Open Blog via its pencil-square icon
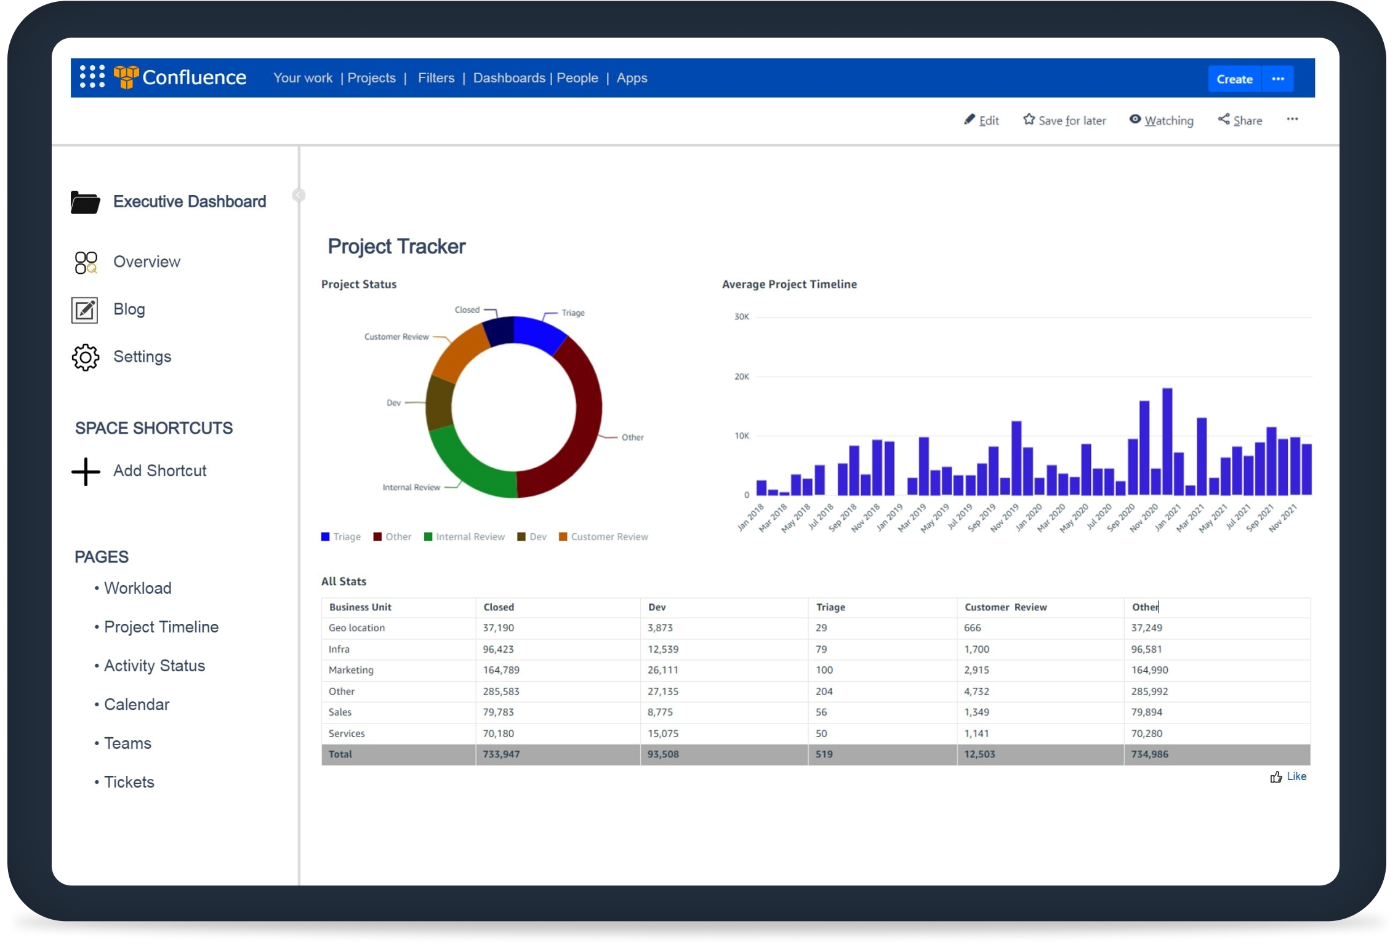The width and height of the screenshot is (1398, 945). coord(85,310)
